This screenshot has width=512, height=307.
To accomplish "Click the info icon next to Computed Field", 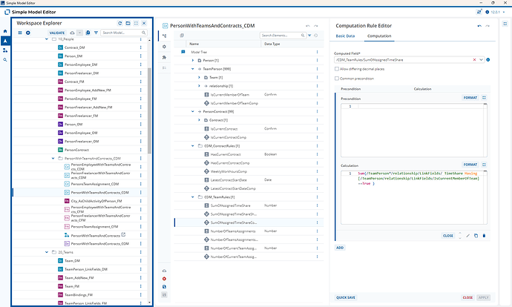I will [488, 60].
